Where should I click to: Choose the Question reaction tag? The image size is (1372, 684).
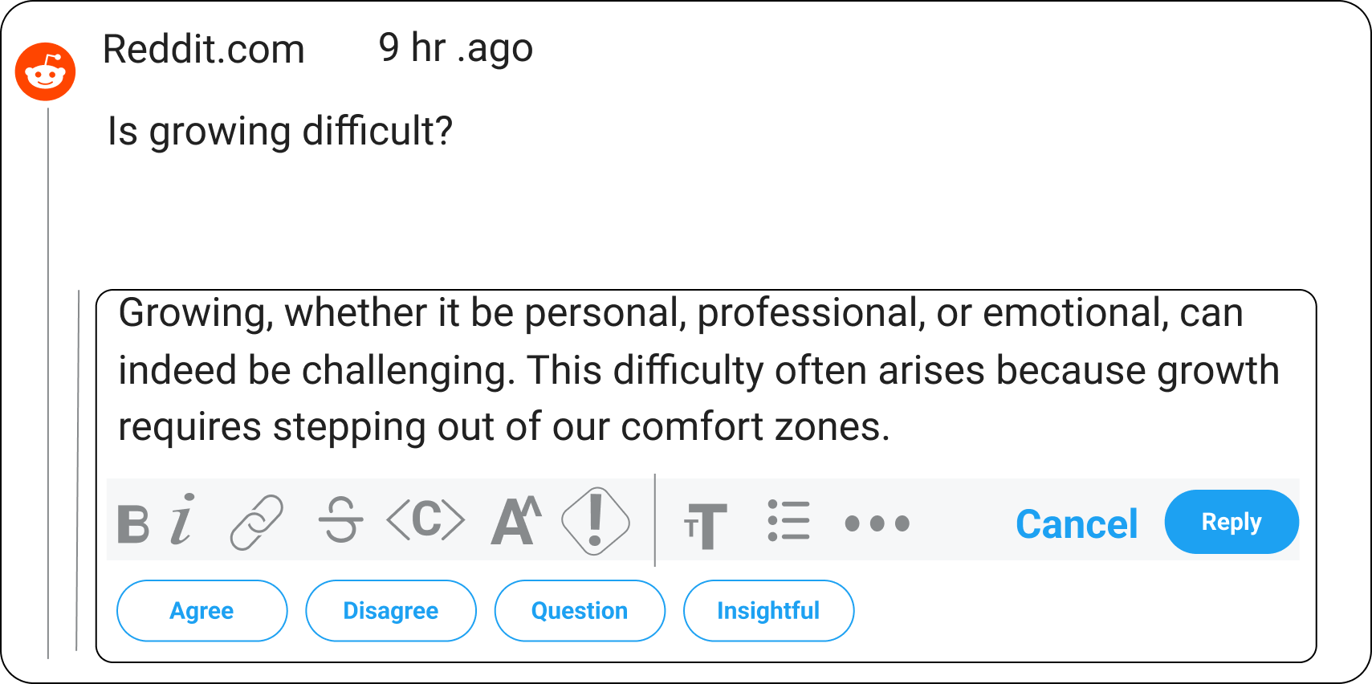point(580,611)
